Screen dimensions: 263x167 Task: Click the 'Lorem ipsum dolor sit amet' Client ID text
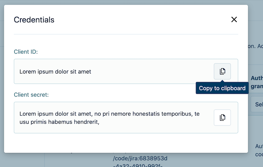tap(55, 72)
